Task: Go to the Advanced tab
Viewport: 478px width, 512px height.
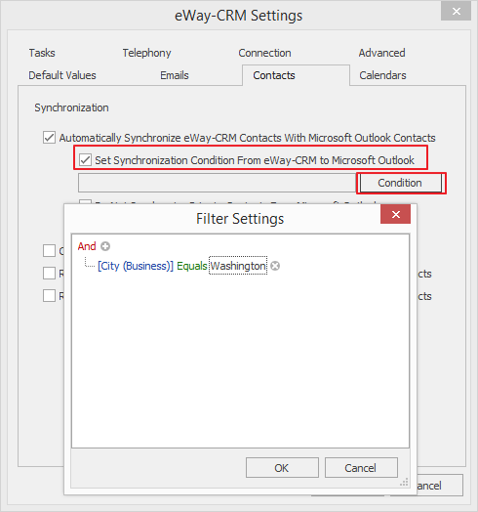Action: [381, 53]
